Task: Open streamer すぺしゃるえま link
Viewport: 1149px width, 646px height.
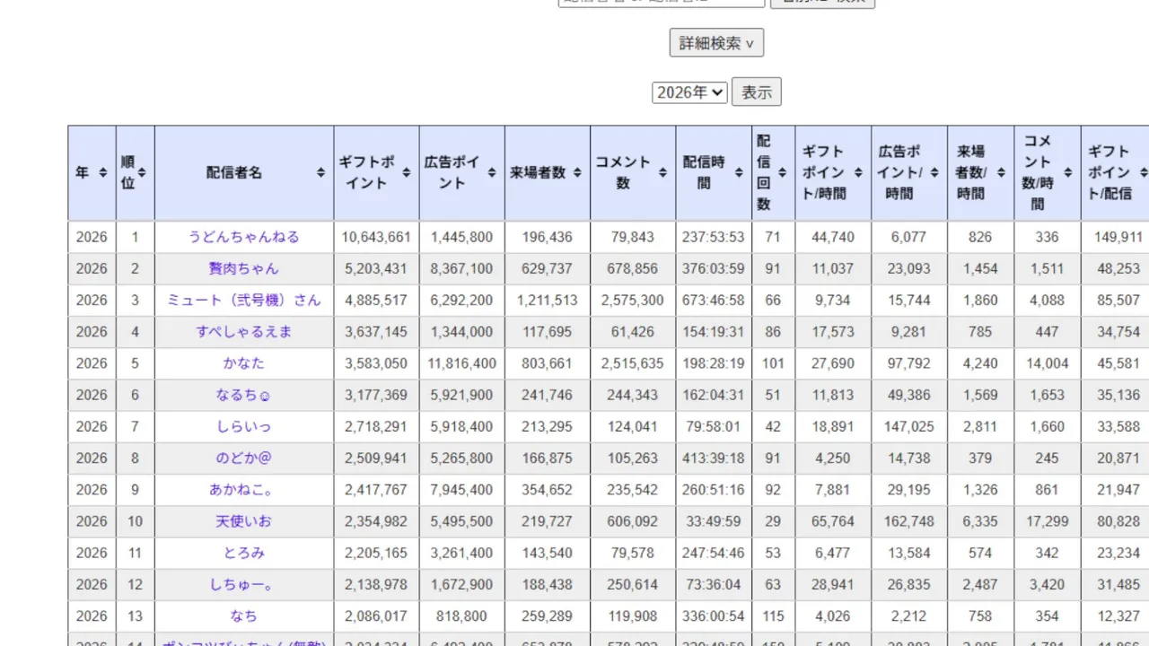Action: [x=244, y=331]
